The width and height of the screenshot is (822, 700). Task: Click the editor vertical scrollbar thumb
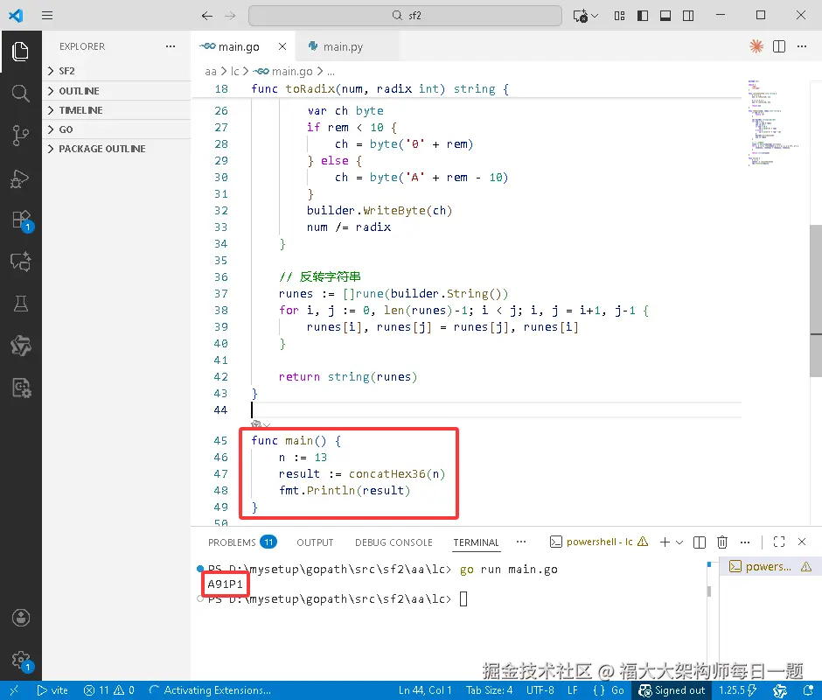coord(816,301)
